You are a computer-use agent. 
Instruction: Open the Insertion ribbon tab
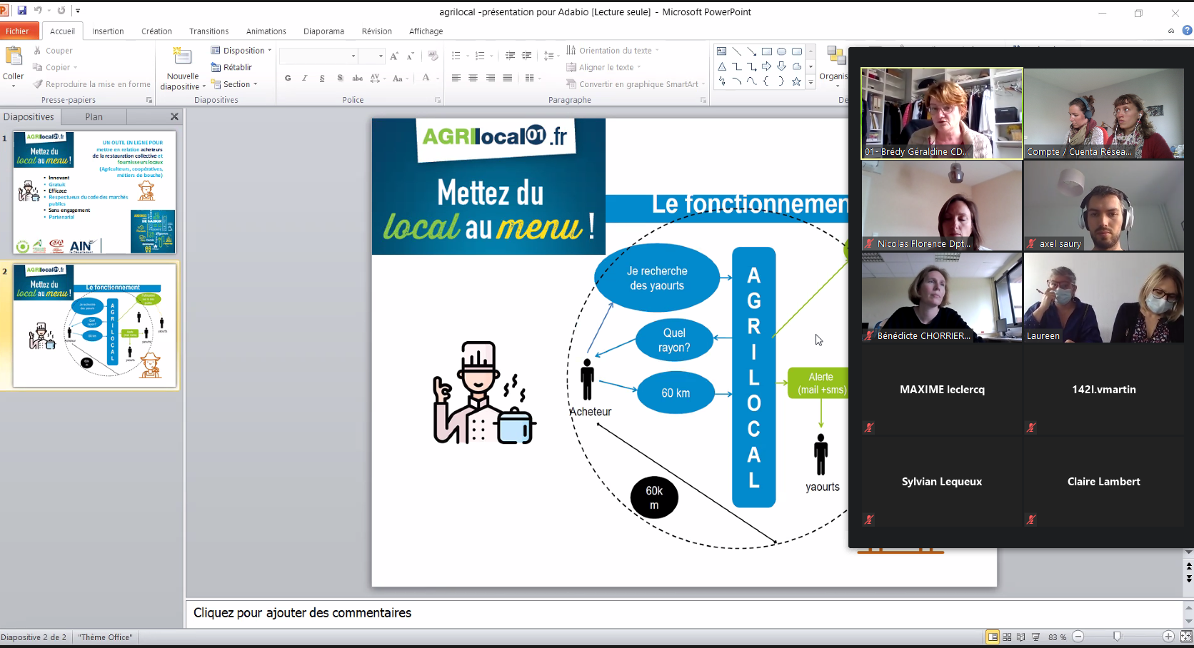[x=108, y=31]
